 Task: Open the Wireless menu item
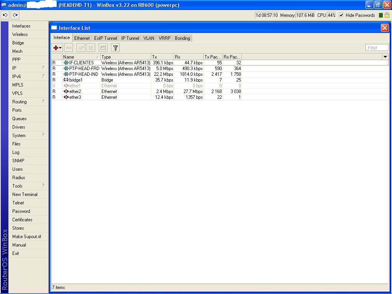(x=28, y=34)
